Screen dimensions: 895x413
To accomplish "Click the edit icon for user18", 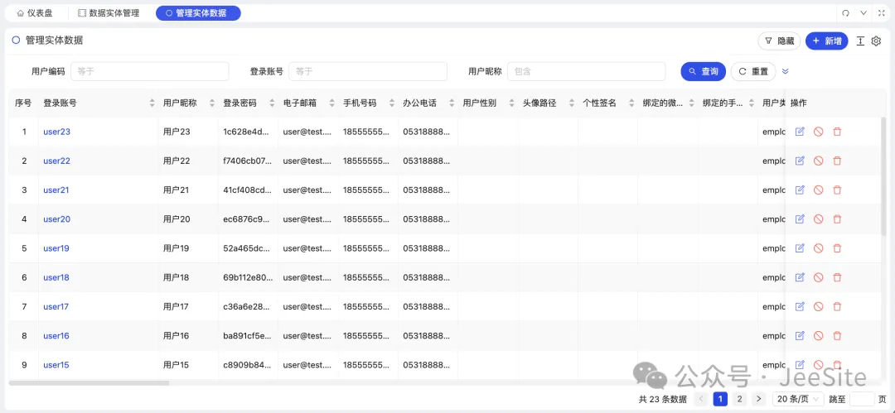I will click(x=800, y=277).
